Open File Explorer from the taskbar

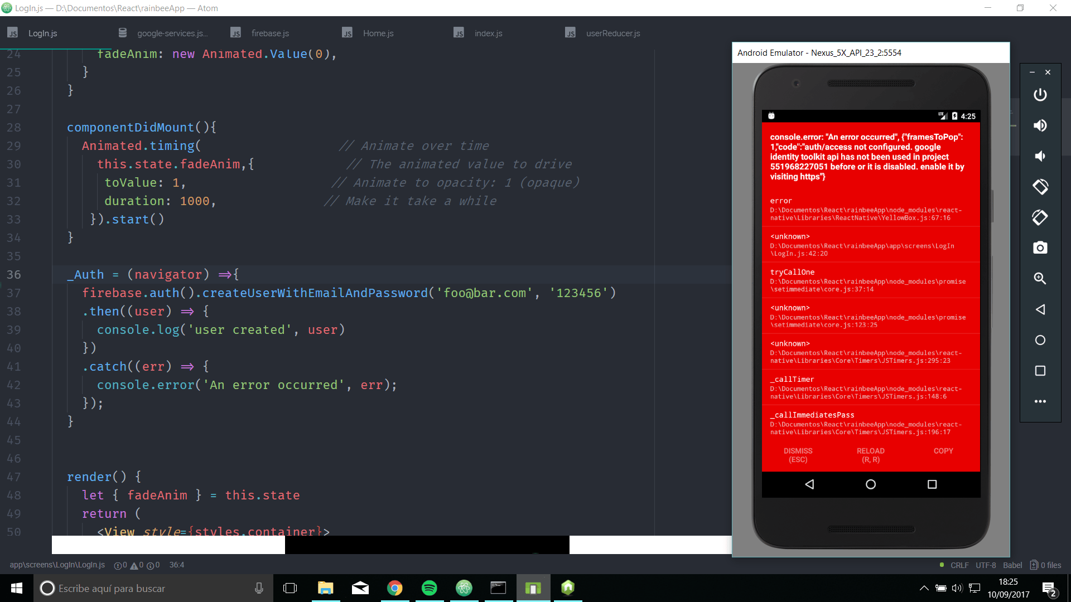click(x=325, y=588)
